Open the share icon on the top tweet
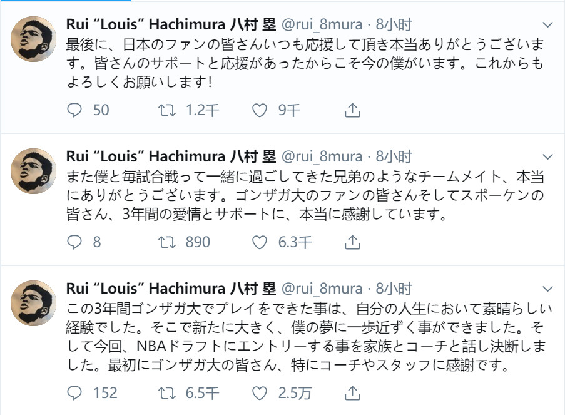The width and height of the screenshot is (565, 415). [x=352, y=111]
